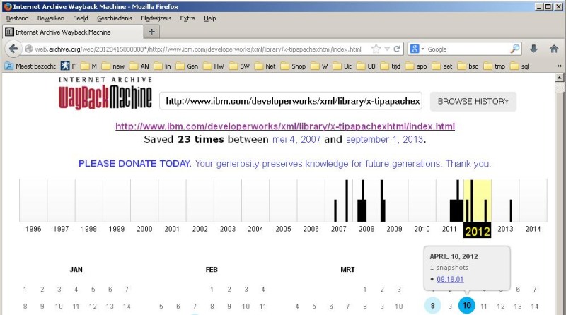Open the Bladwijzers menu
Image resolution: width=566 pixels, height=315 pixels.
(156, 18)
